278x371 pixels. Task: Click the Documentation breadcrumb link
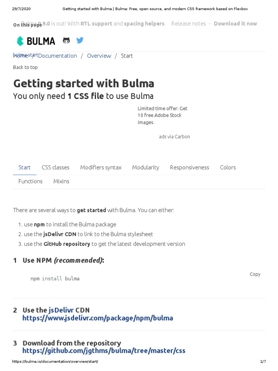pyautogui.click(x=57, y=56)
